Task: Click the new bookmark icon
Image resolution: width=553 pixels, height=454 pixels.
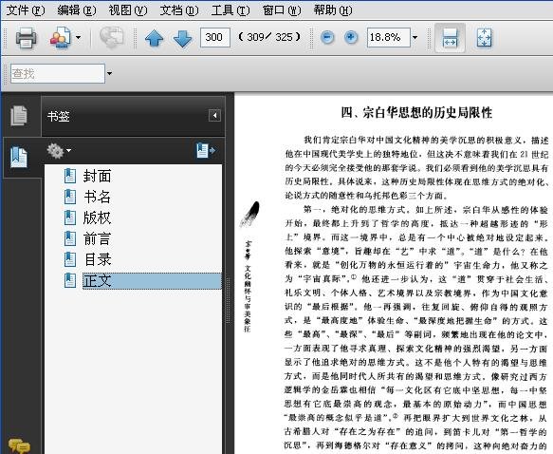Action: point(206,151)
